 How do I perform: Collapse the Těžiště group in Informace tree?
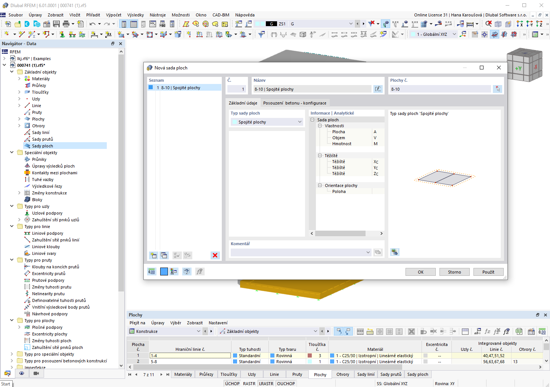tap(320, 156)
